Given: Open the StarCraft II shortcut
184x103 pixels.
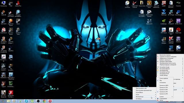Looking at the screenshot, I should coord(3,22).
